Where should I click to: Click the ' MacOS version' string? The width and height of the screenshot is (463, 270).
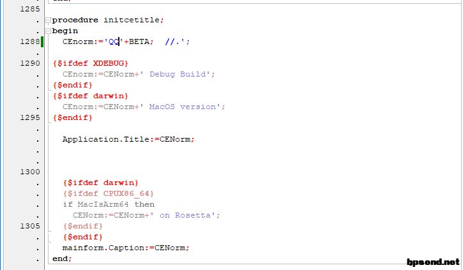click(182, 107)
